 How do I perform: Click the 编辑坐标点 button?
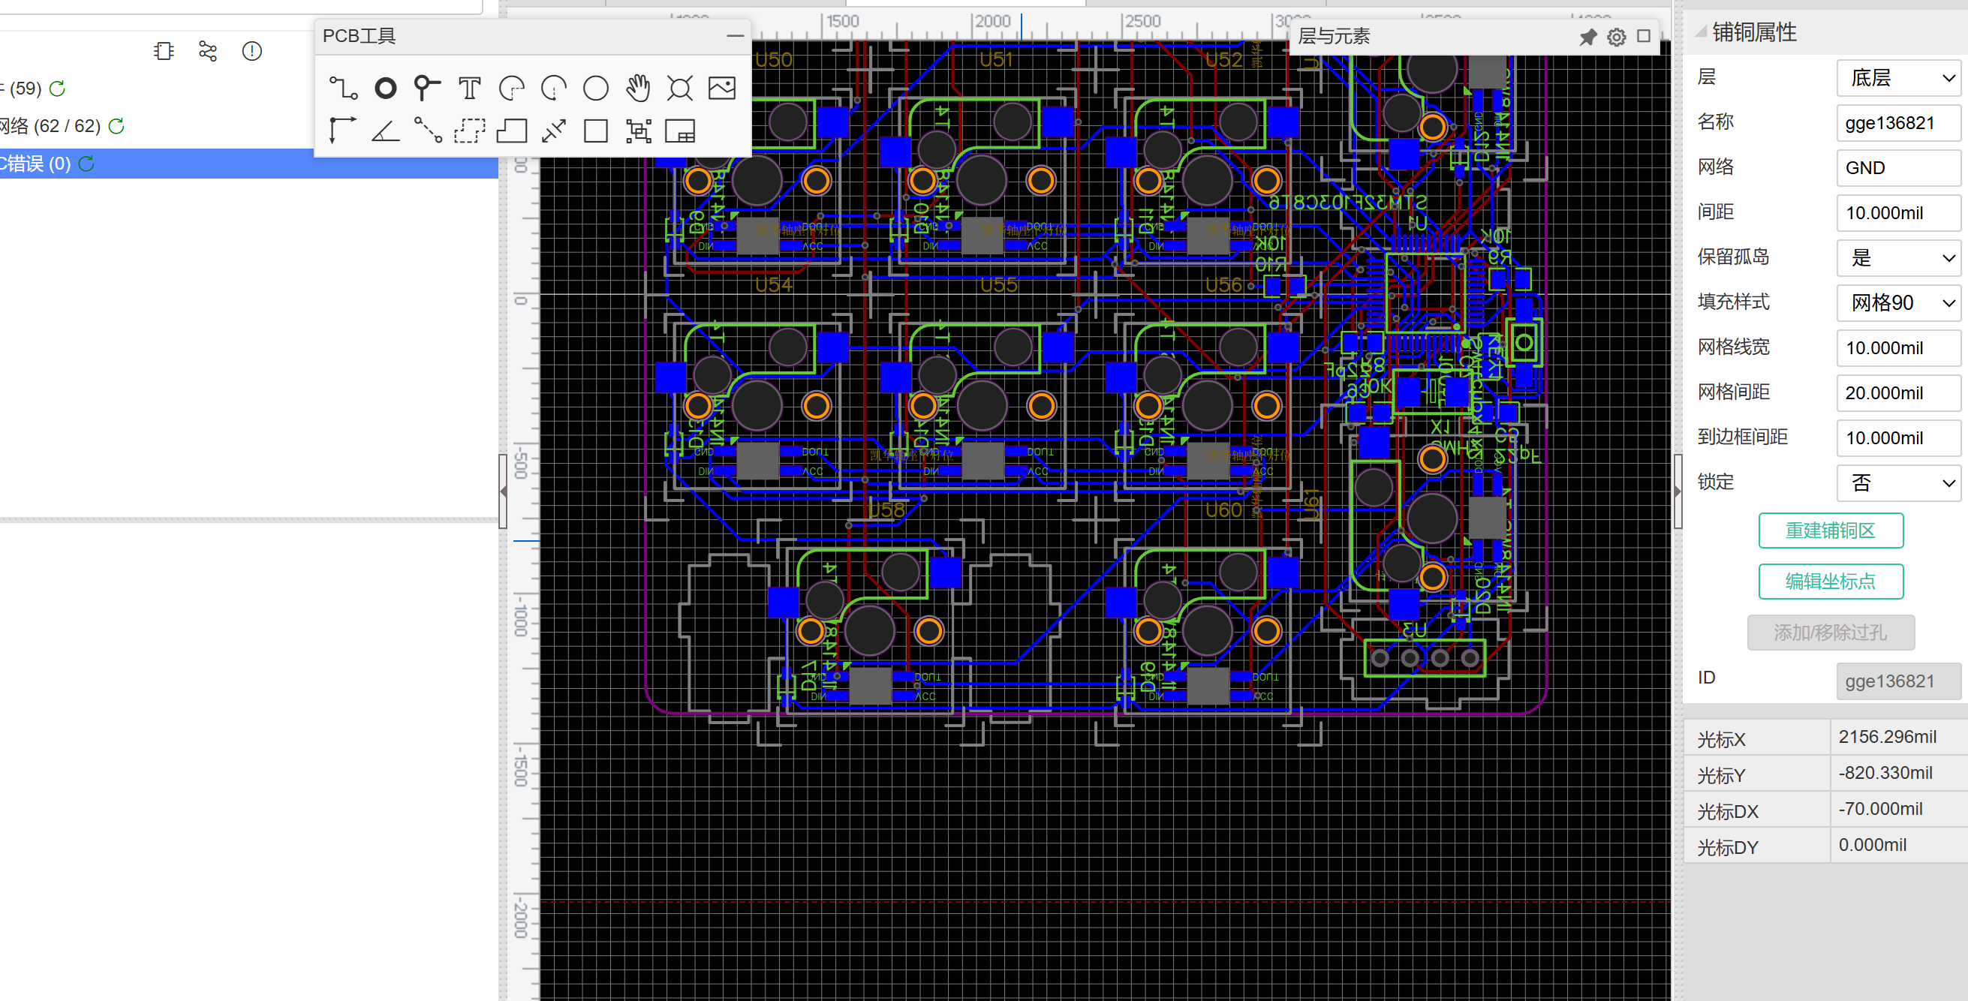[1830, 582]
